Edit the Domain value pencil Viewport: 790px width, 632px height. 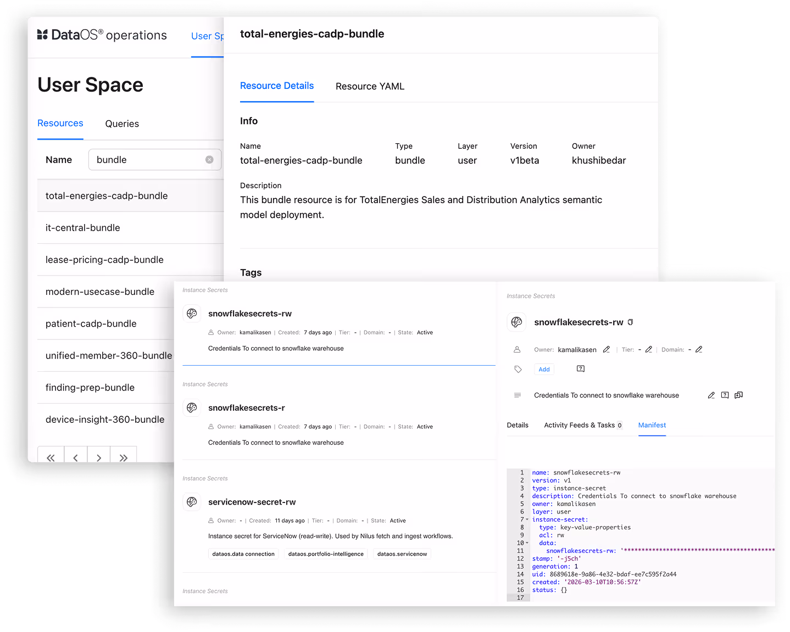(x=699, y=349)
